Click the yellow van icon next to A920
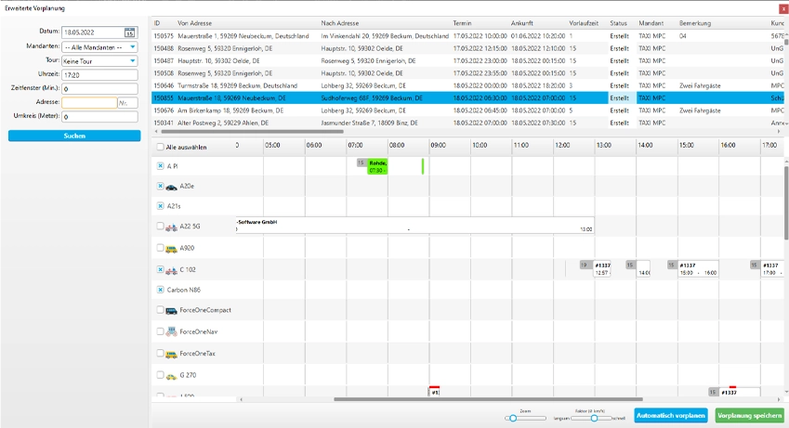789x428 pixels. 172,249
